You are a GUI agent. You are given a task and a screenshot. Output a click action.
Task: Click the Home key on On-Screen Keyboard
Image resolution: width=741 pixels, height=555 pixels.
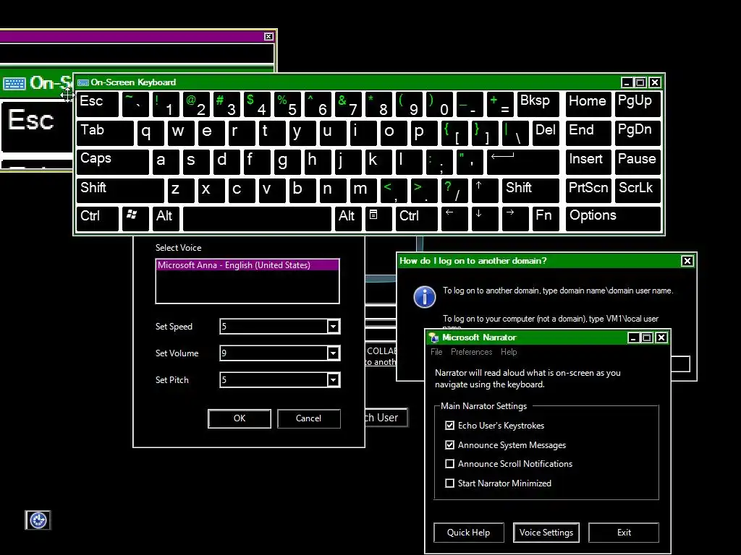(588, 105)
